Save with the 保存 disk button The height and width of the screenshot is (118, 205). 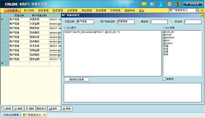pyautogui.click(x=54, y=109)
